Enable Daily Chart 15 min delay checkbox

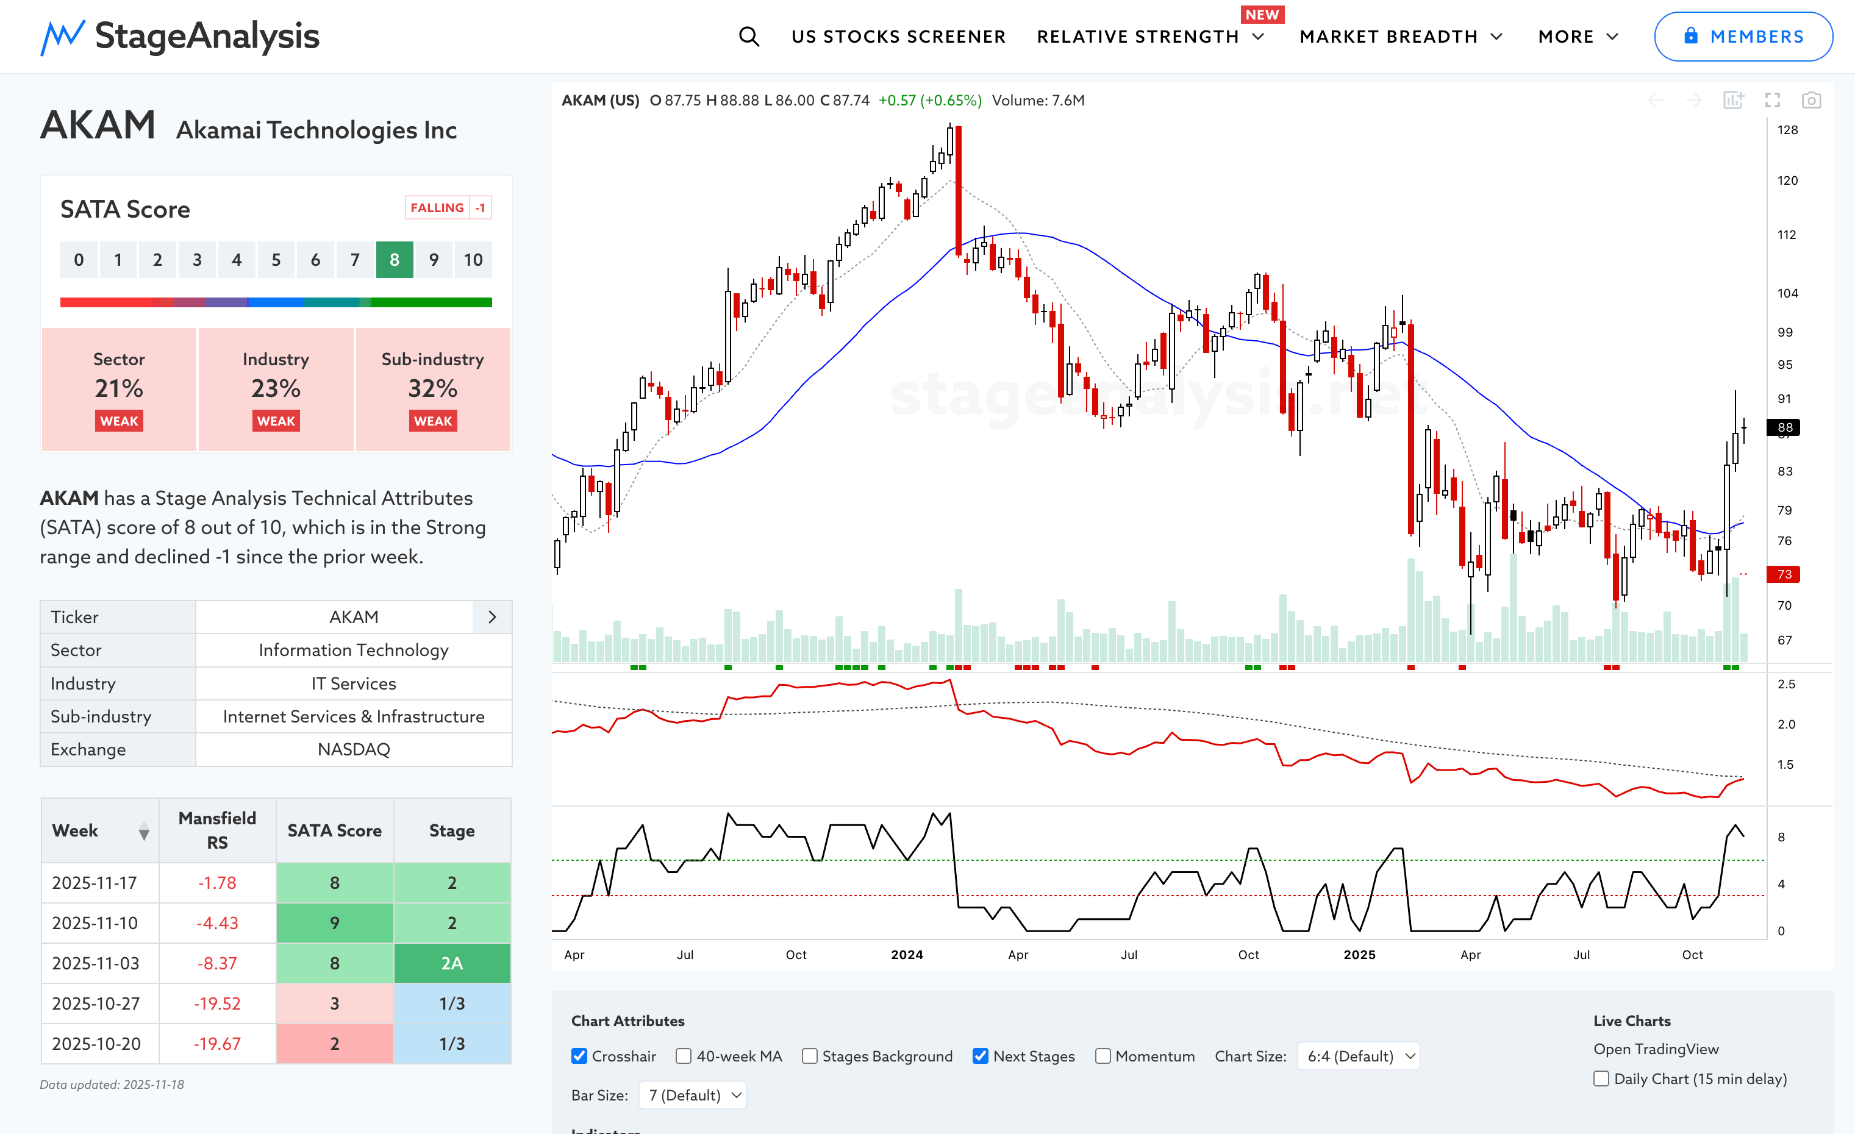1601,1079
